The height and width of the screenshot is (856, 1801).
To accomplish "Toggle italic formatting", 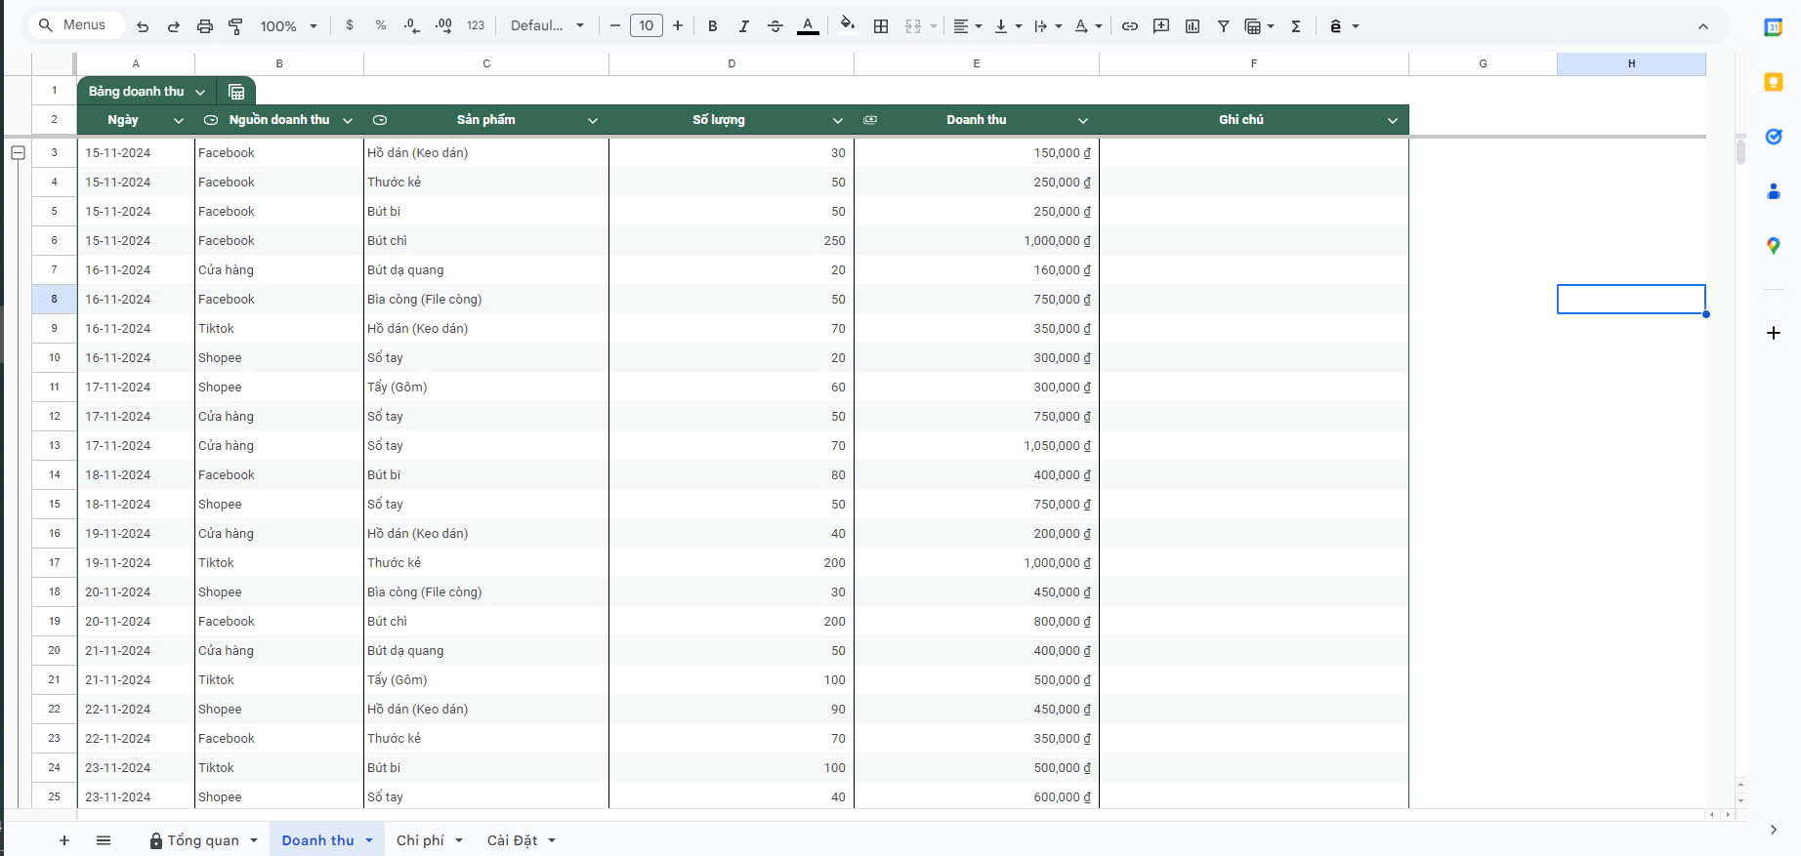I will tap(744, 26).
